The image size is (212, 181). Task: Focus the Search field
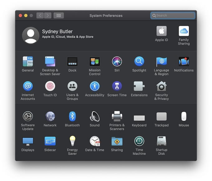173,16
